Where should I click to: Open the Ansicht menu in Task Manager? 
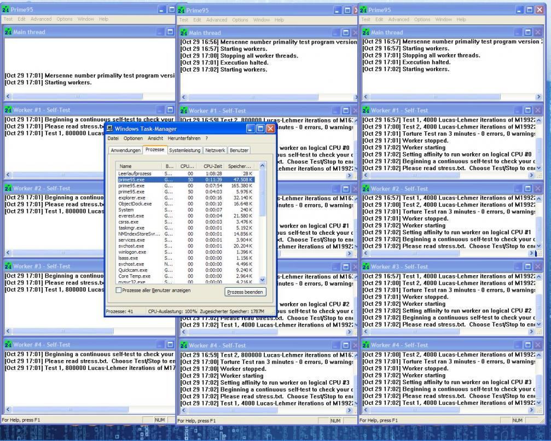coord(155,138)
